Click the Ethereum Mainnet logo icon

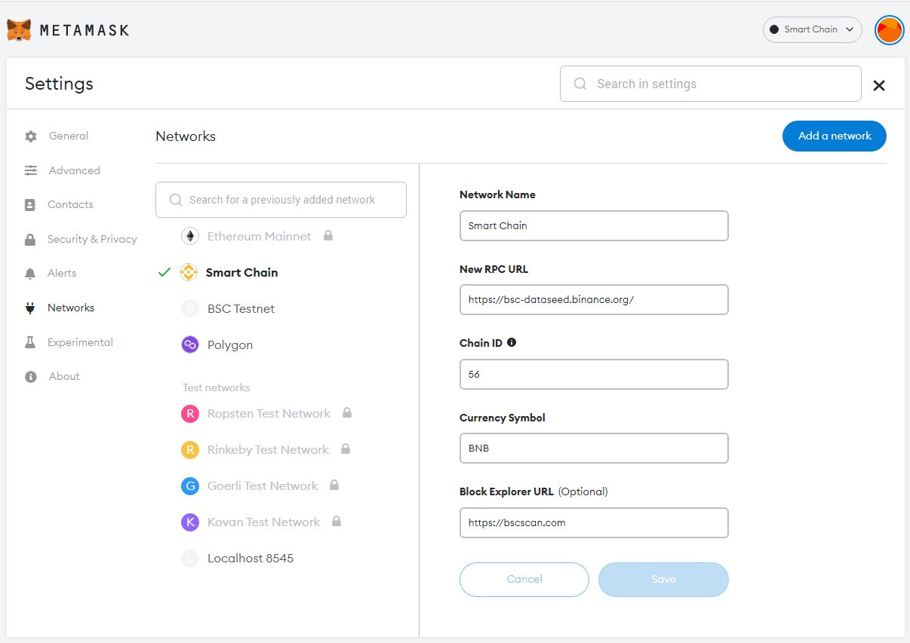point(190,236)
